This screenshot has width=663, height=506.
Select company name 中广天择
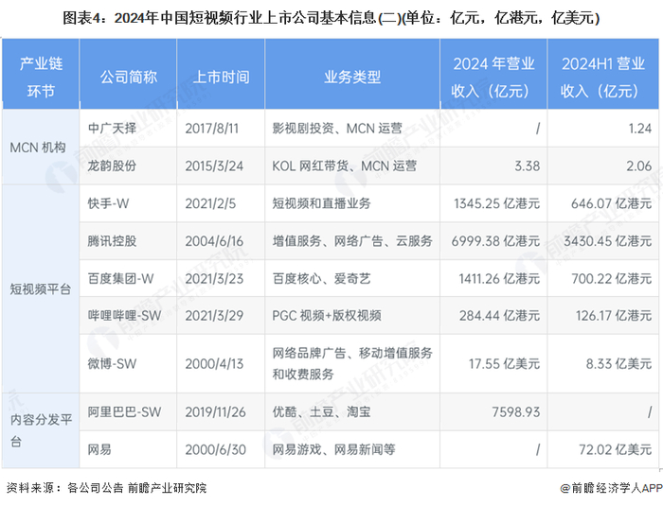[112, 128]
